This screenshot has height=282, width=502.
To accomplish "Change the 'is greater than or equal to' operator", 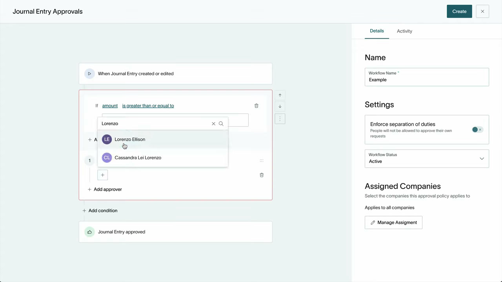I will 148,106.
